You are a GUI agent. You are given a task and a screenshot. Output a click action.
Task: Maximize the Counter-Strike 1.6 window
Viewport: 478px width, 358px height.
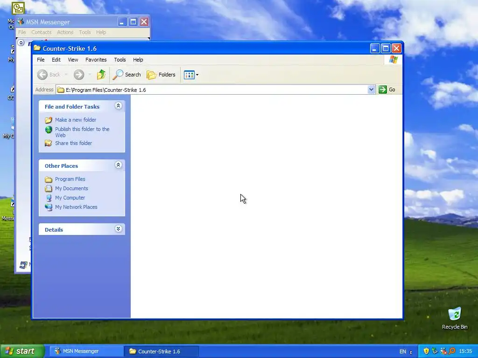pyautogui.click(x=386, y=48)
